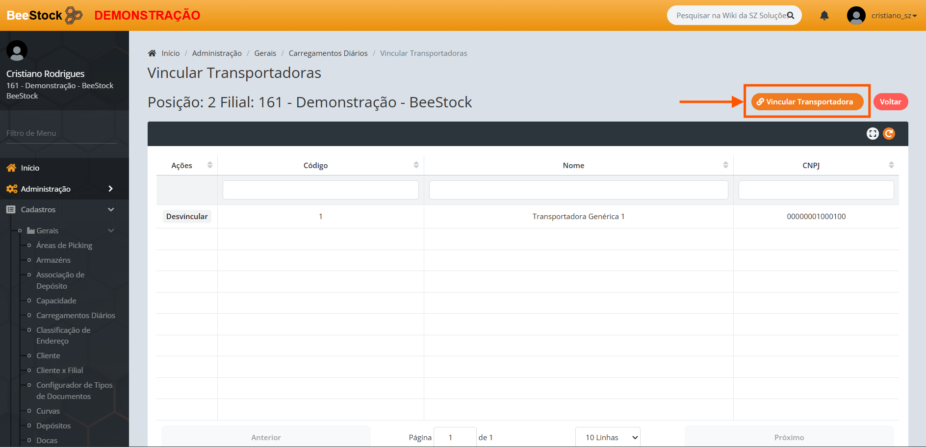Go to Início in the sidebar menu
Screen dimensions: 926x447
(30, 168)
